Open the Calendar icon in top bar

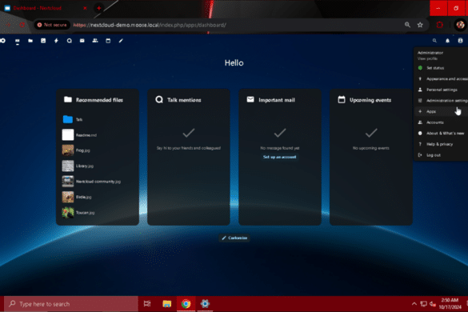coord(108,41)
